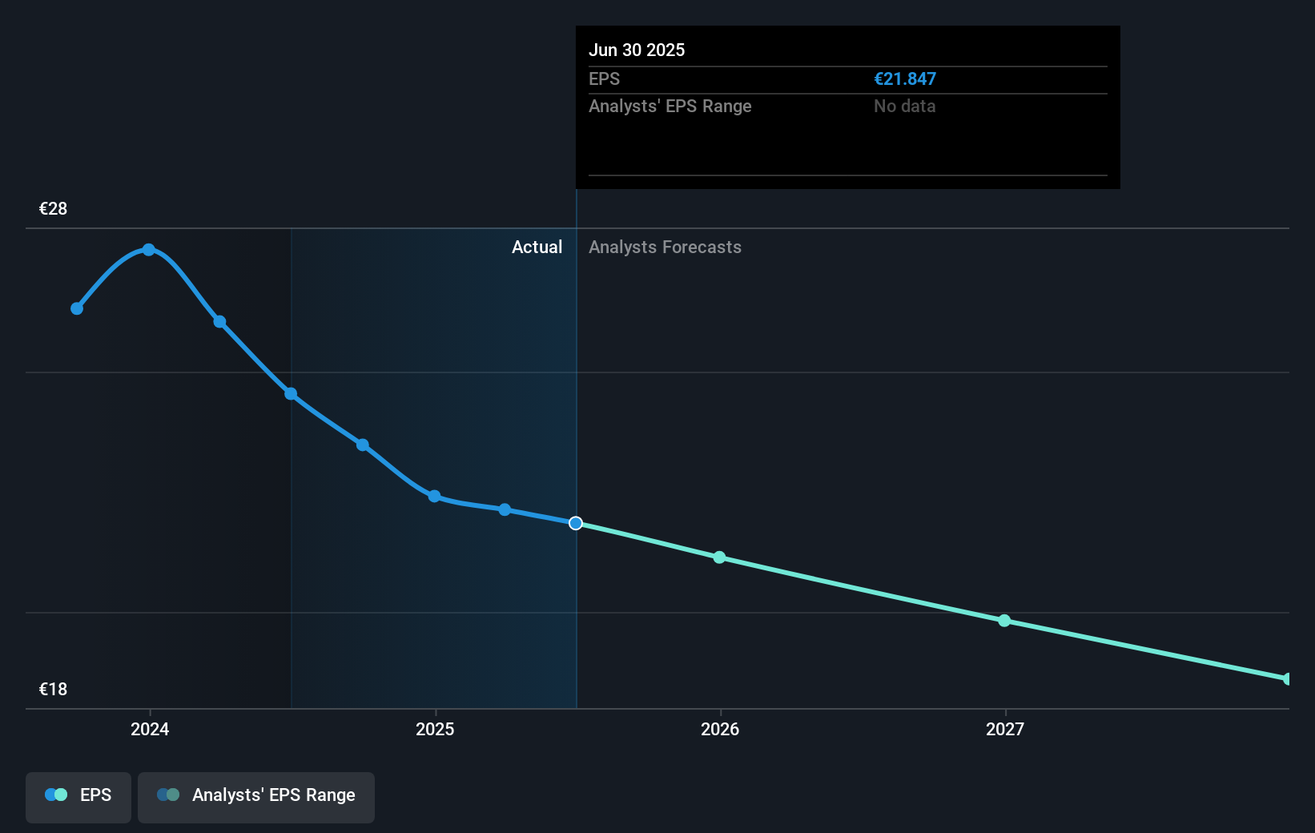Click the final forecast point at chart end
The image size is (1315, 833).
1286,678
